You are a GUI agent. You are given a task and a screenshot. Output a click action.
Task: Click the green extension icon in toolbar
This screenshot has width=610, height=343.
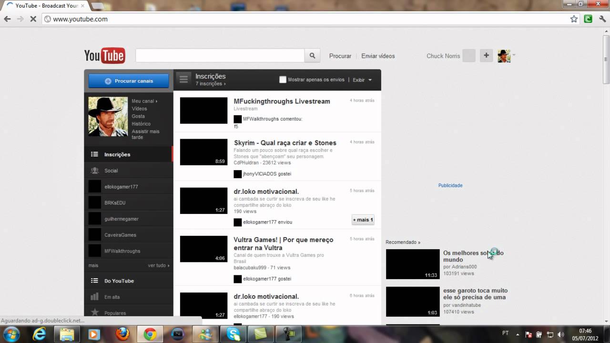pos(589,19)
